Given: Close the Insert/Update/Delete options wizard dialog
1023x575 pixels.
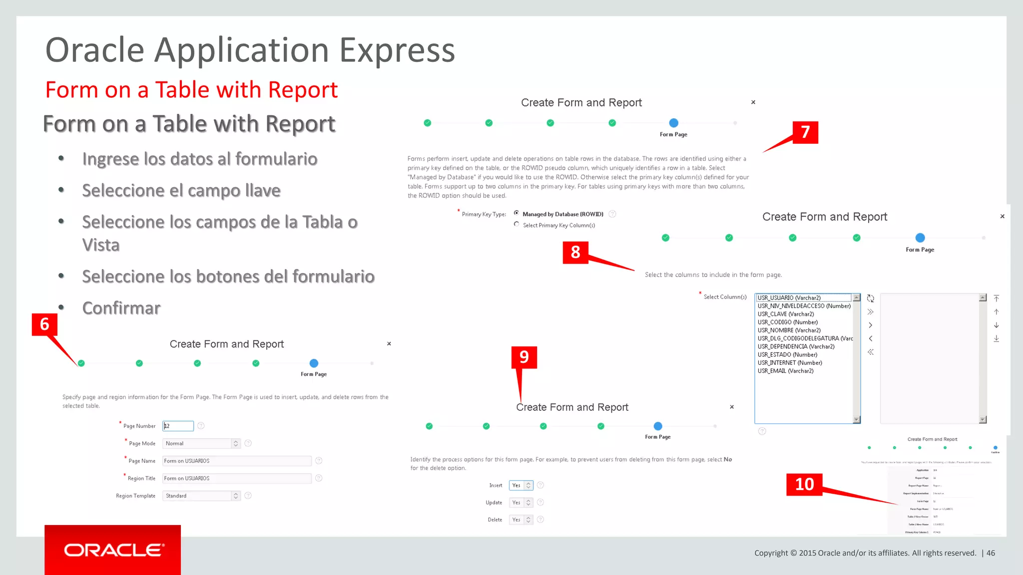Looking at the screenshot, I should [x=732, y=407].
